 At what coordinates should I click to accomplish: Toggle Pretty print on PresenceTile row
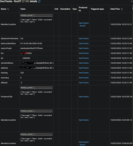click(34, 88)
